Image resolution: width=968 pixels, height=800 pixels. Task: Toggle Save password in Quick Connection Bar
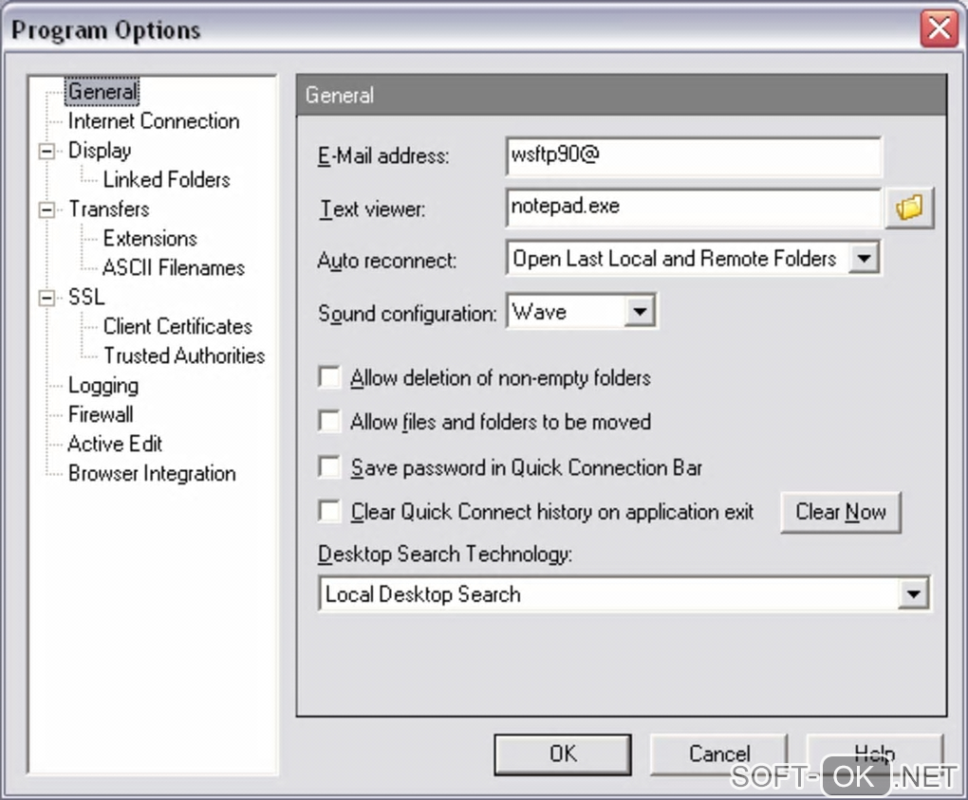[329, 467]
